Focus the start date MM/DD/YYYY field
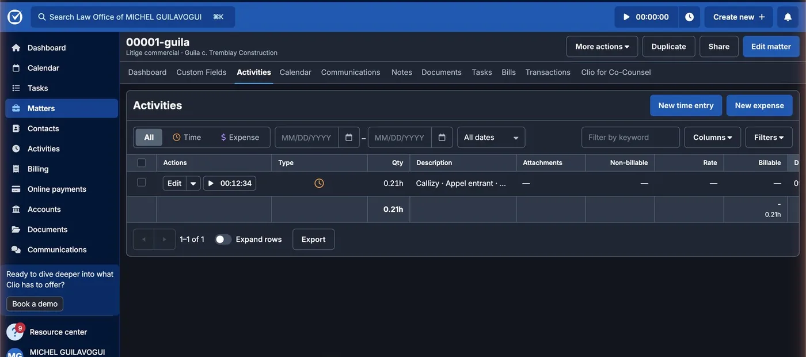806x357 pixels. [306, 138]
